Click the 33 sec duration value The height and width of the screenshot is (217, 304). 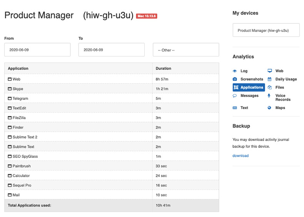(x=161, y=166)
